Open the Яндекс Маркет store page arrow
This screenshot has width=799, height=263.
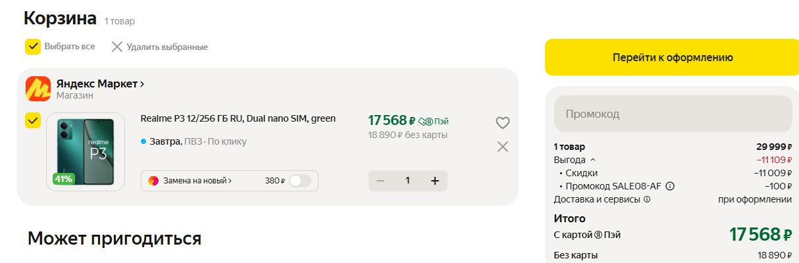click(142, 84)
